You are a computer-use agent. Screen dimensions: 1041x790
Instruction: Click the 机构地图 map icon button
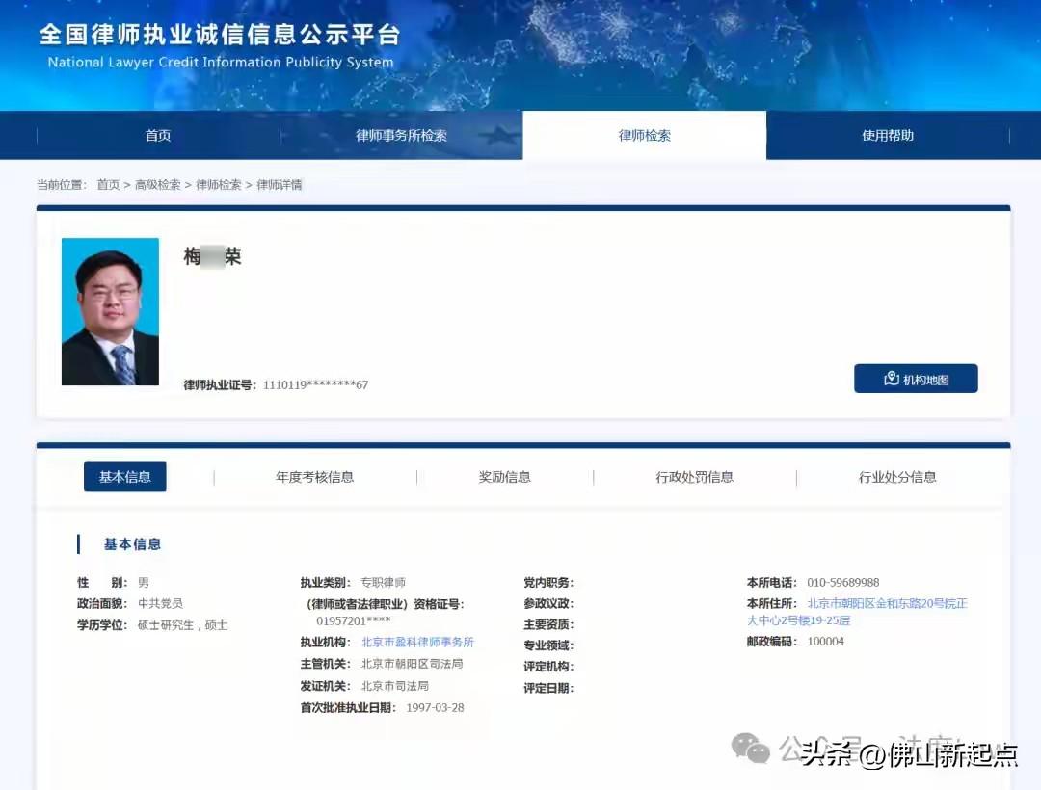915,378
